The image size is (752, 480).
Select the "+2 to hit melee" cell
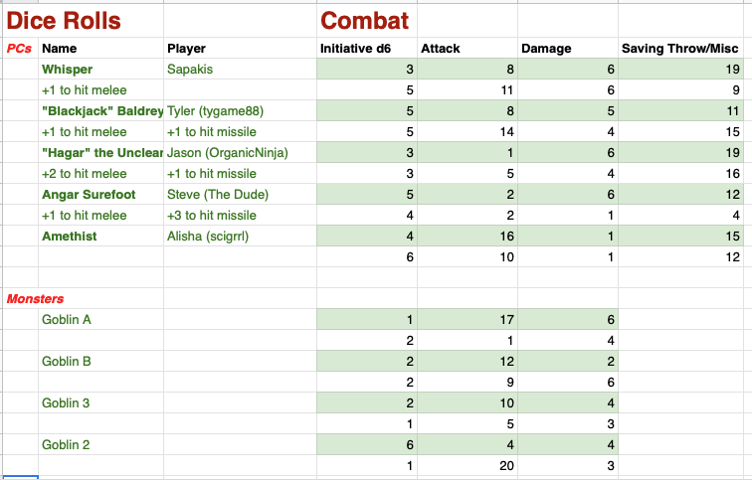point(84,173)
